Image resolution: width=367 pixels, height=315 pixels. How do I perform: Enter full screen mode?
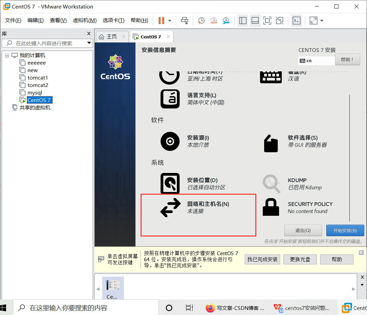267,21
